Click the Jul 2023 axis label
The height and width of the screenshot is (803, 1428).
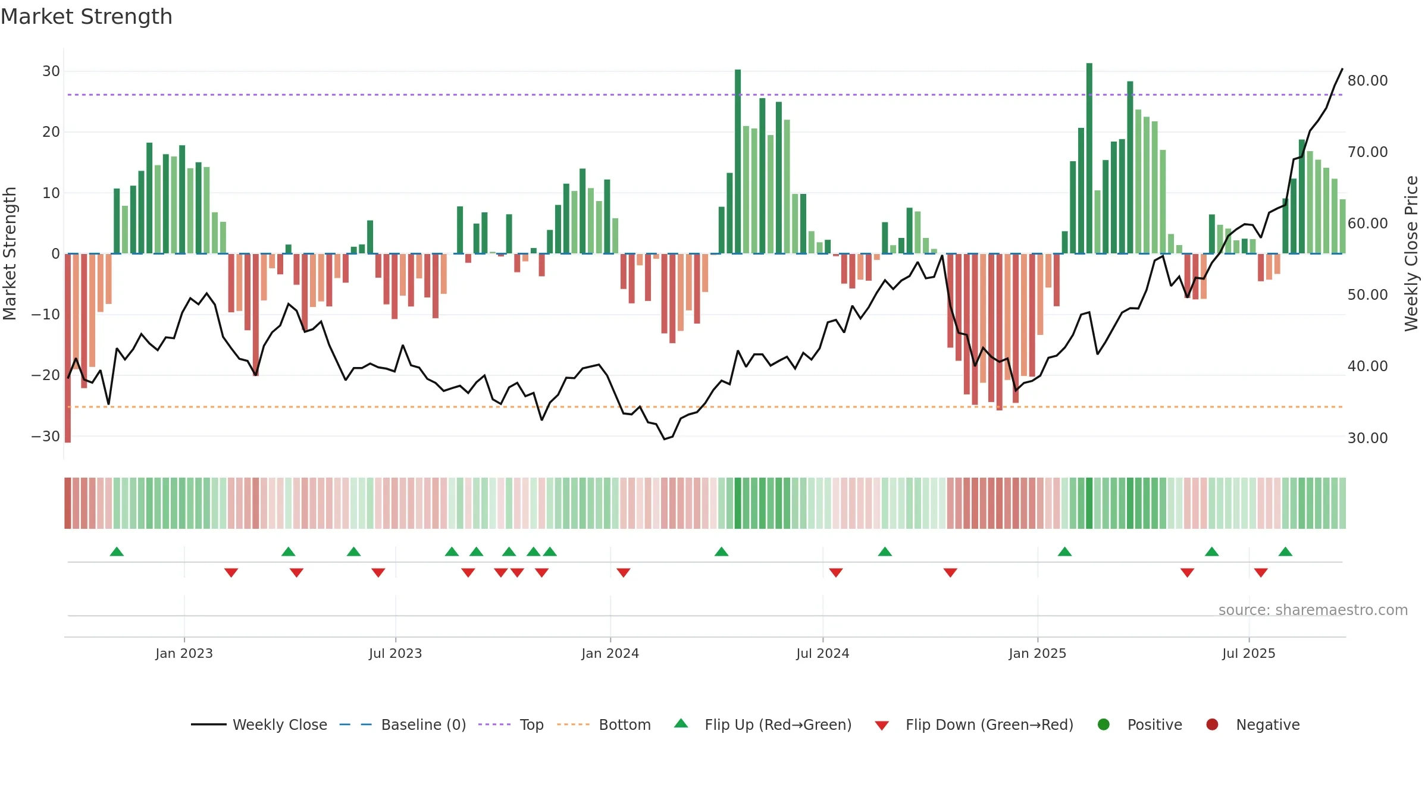point(395,653)
